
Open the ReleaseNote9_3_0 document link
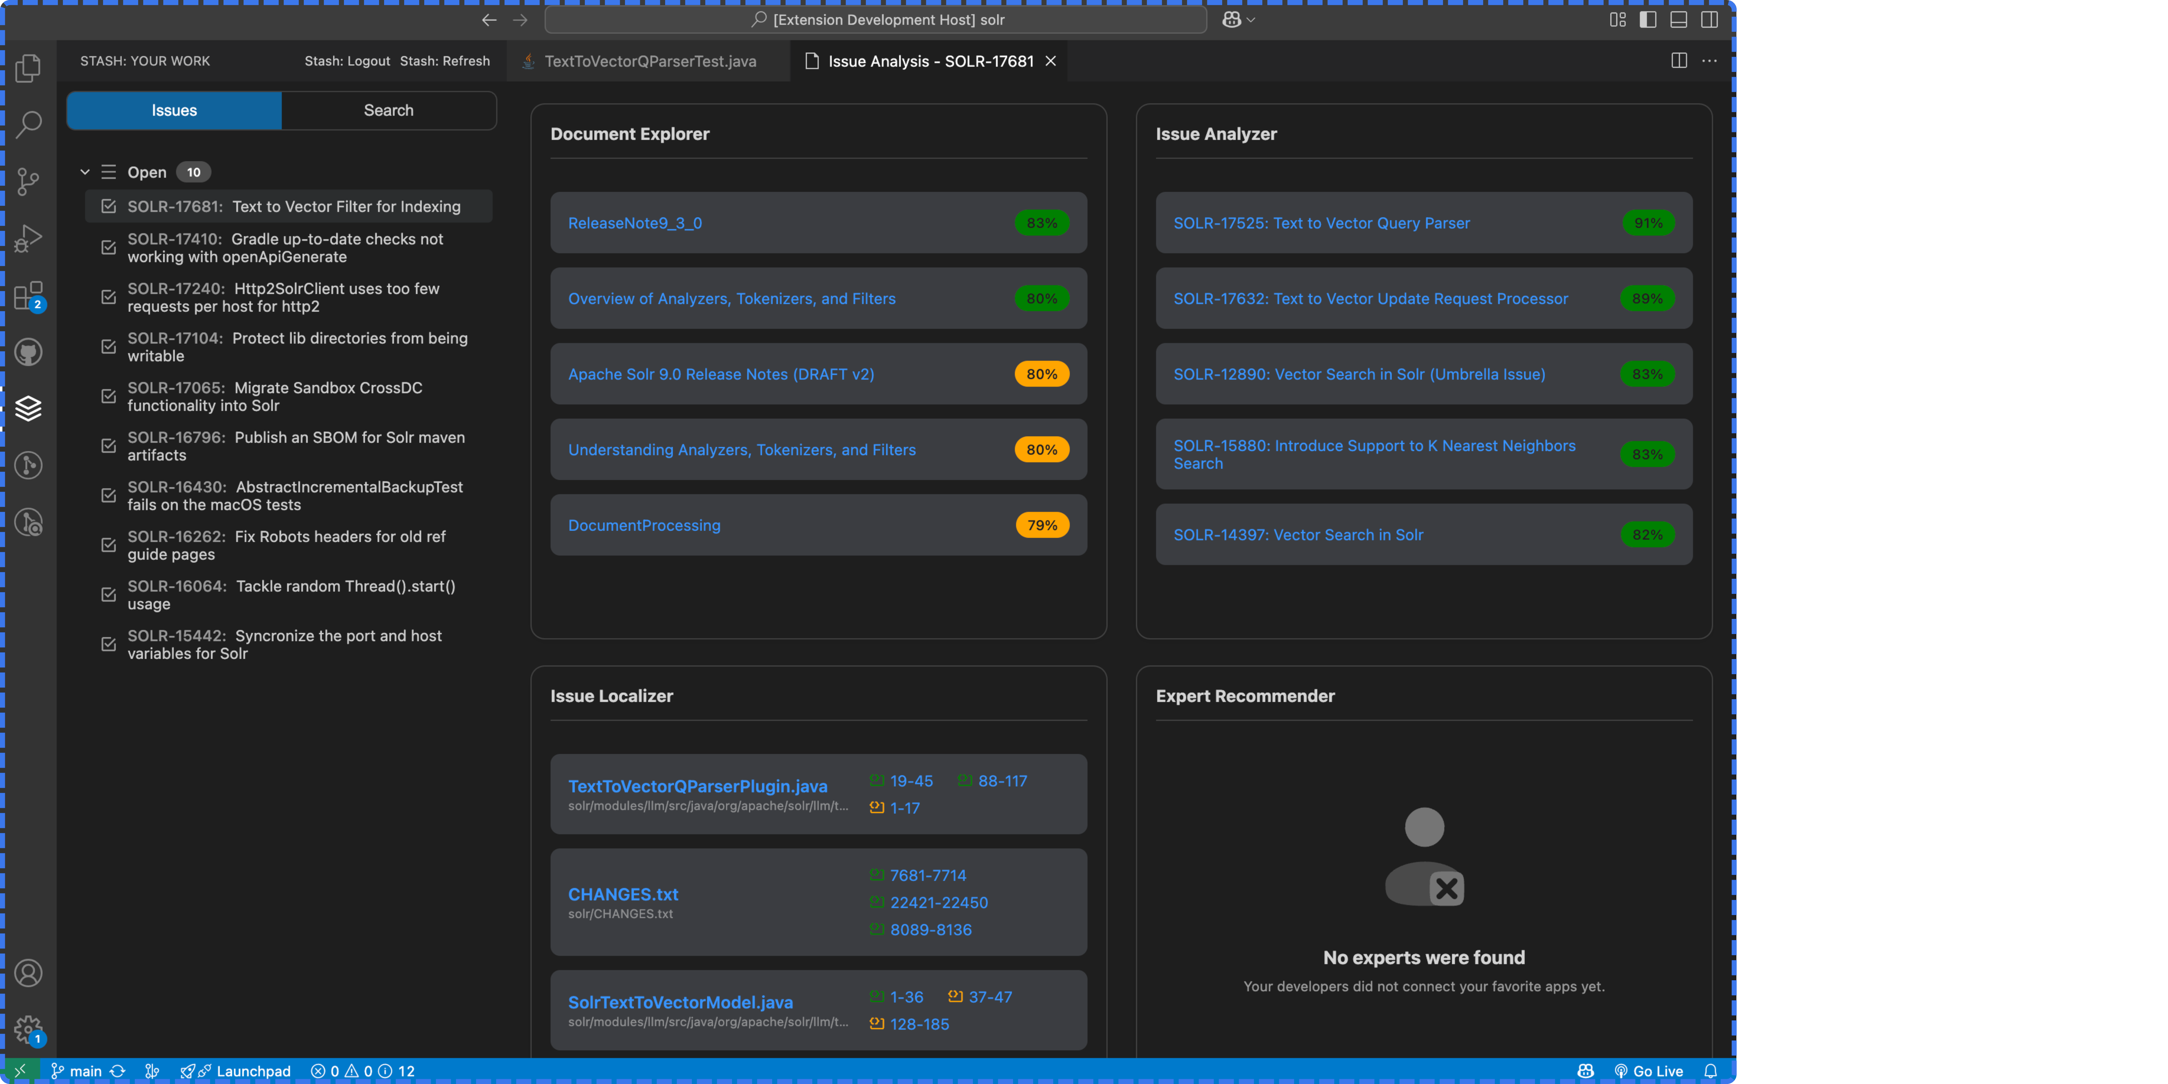(x=635, y=223)
